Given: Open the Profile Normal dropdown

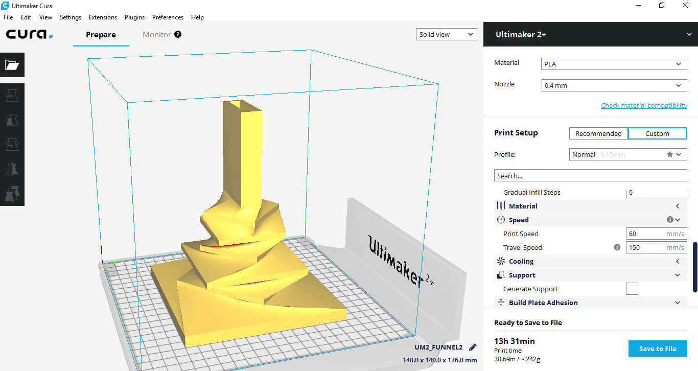Looking at the screenshot, I should 628,154.
